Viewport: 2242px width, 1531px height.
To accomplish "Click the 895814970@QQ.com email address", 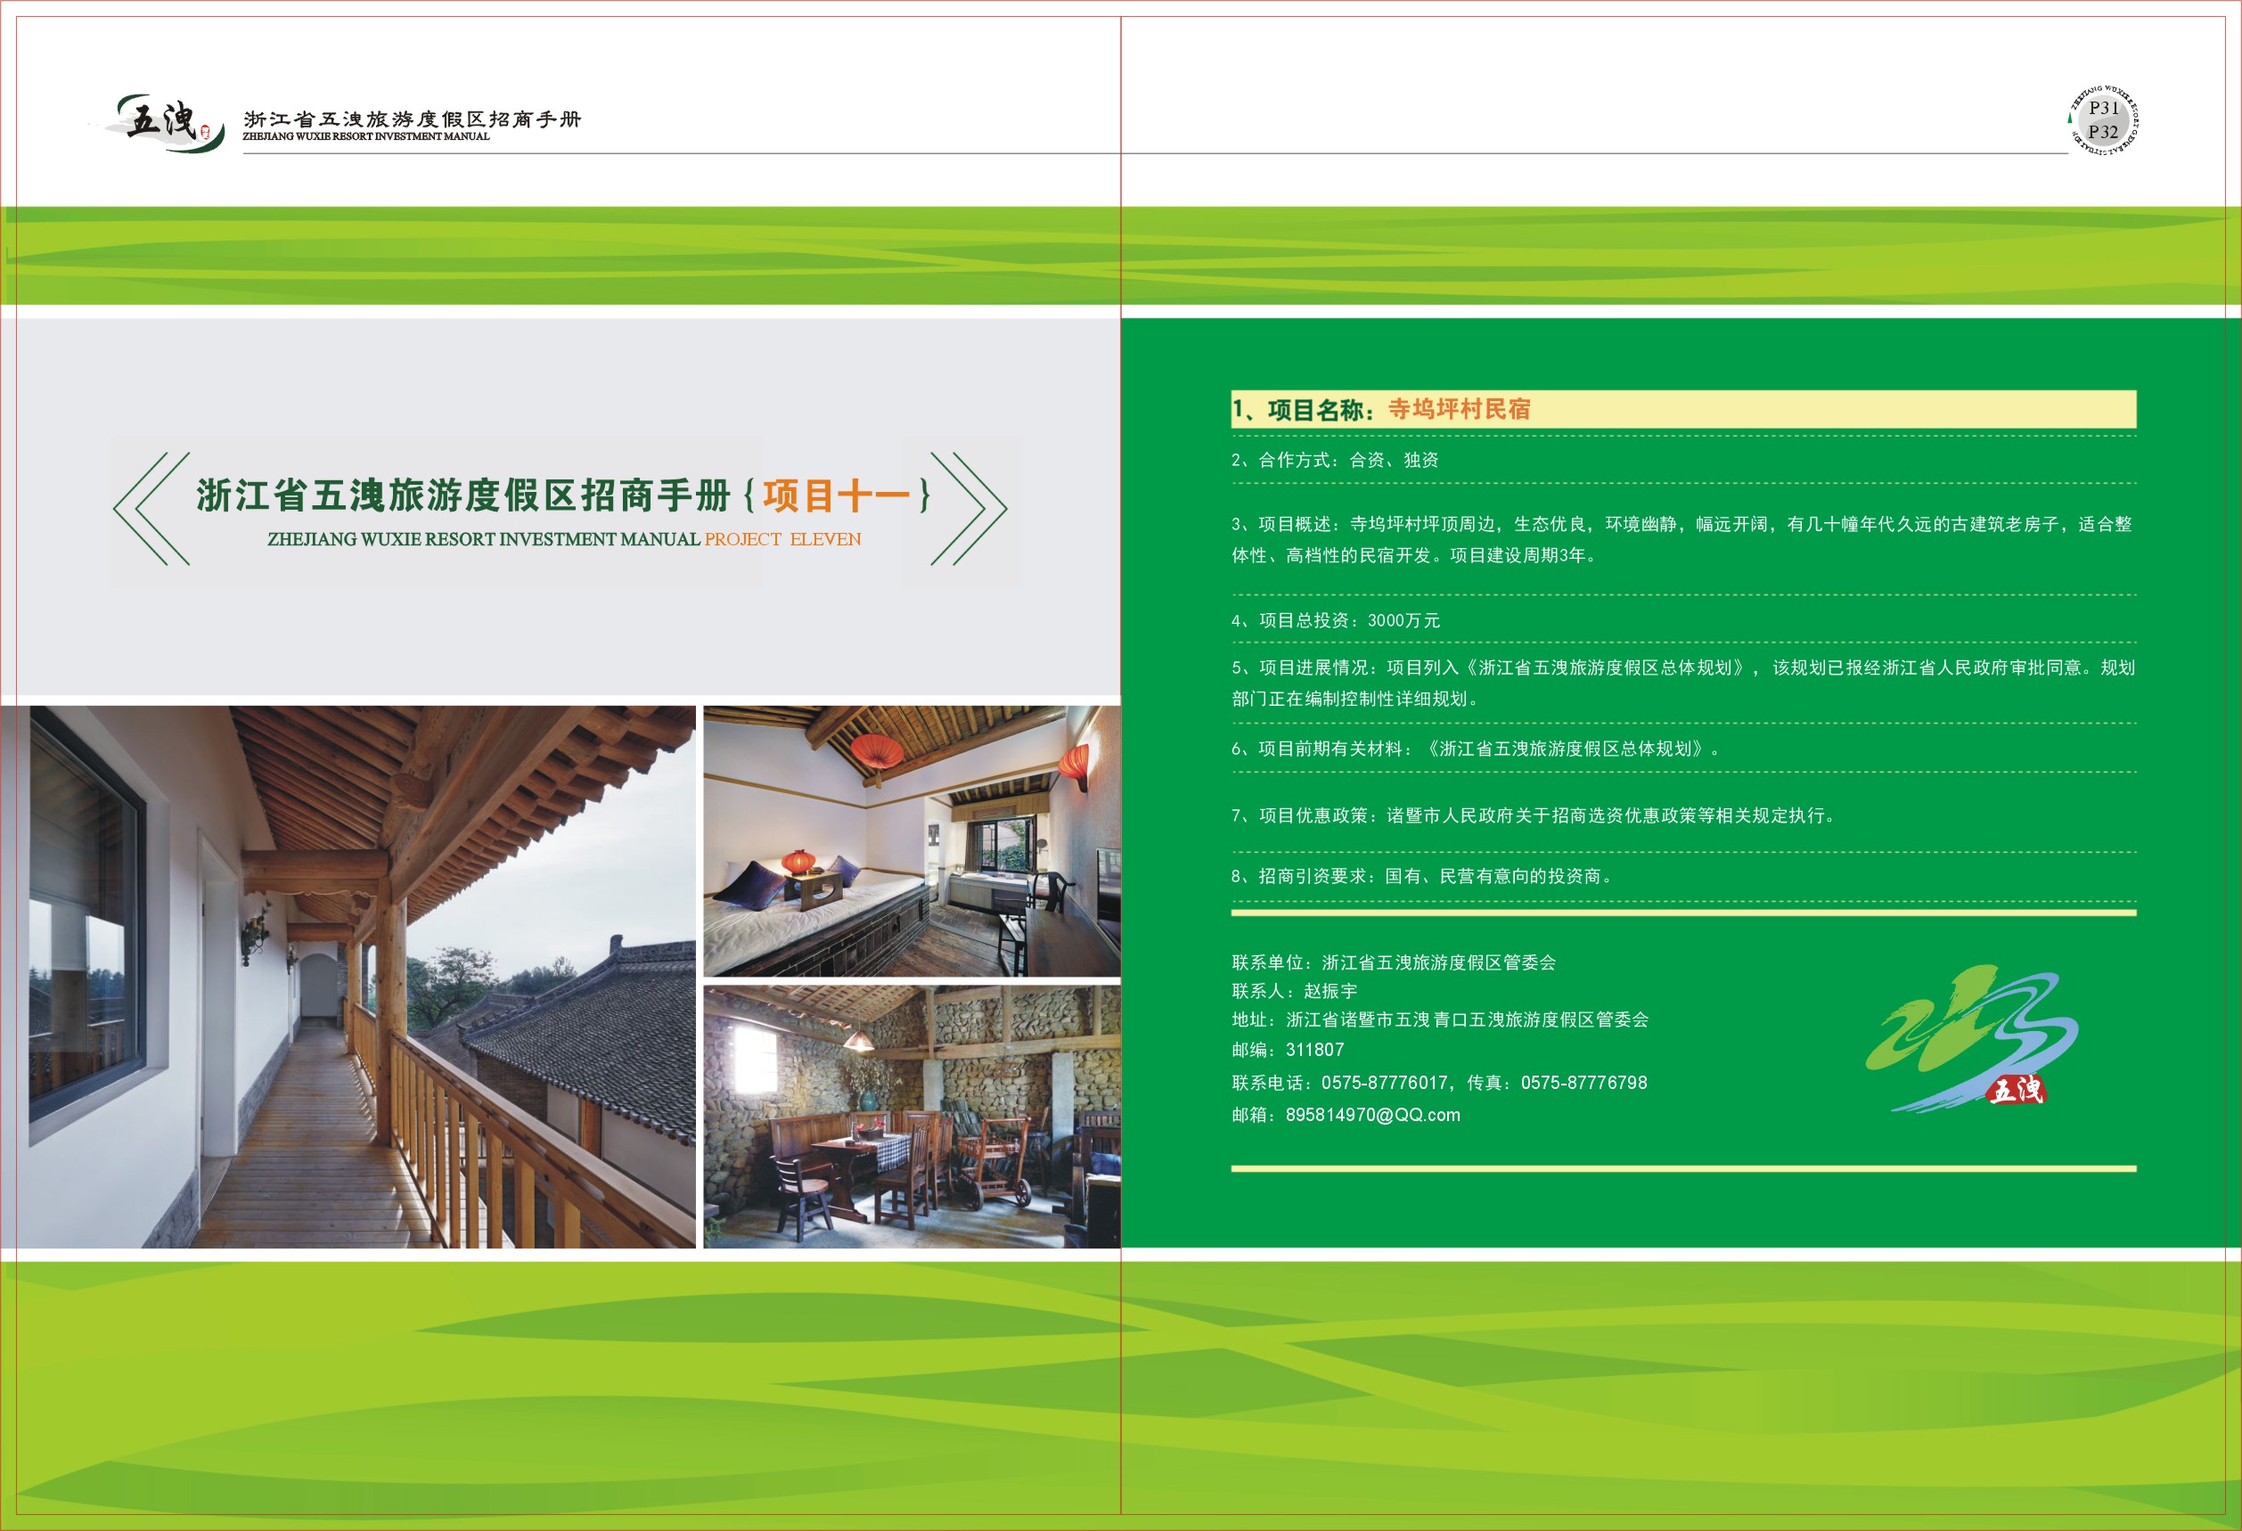I will coord(1371,1115).
